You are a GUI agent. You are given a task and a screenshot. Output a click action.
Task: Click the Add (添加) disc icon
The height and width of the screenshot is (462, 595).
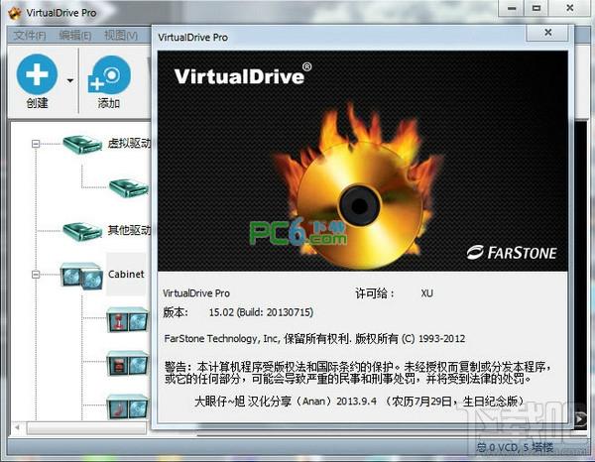click(x=109, y=74)
